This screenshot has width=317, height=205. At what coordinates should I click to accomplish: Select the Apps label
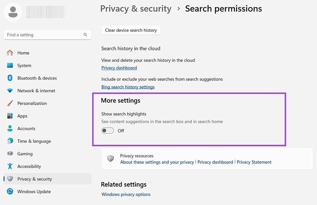pos(22,116)
